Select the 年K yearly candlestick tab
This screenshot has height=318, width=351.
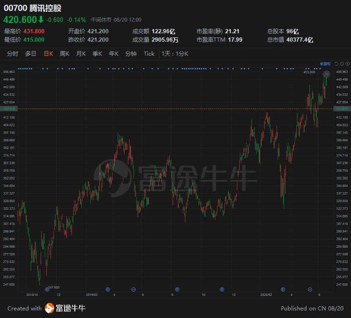click(x=113, y=54)
